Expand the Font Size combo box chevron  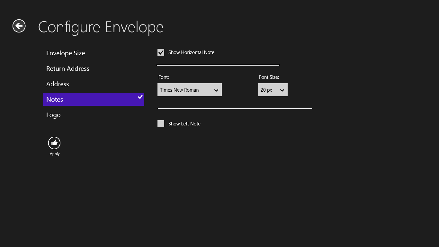[x=282, y=90]
